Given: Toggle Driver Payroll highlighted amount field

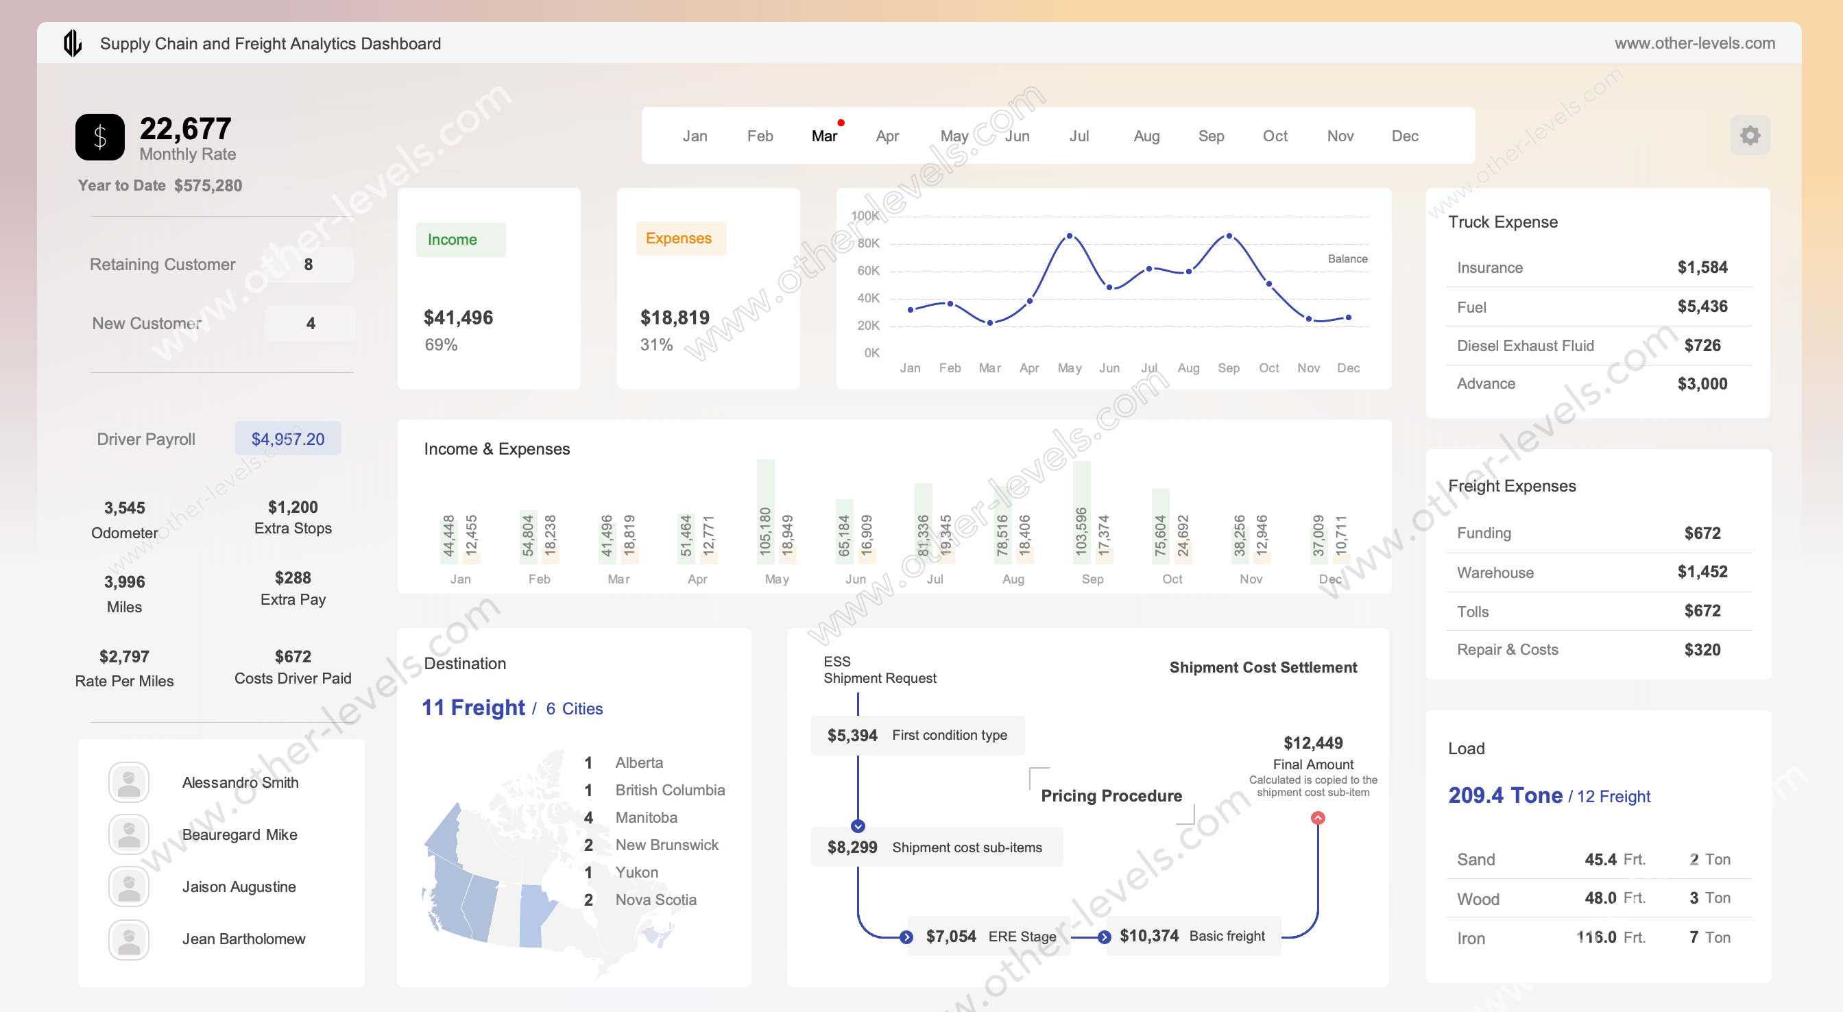Looking at the screenshot, I should [x=288, y=439].
